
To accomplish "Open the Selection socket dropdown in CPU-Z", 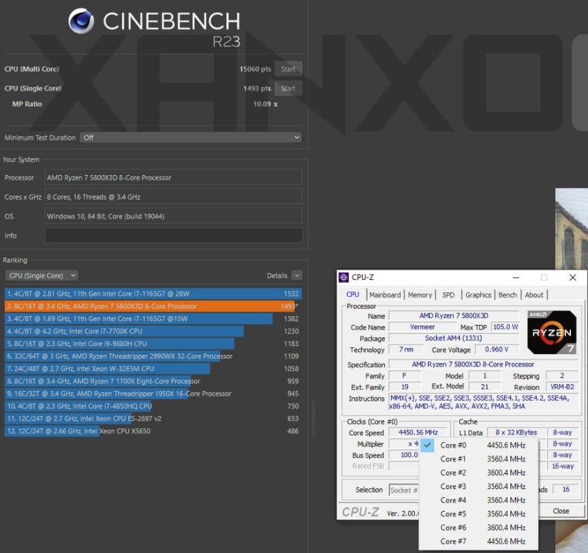I will point(404,490).
